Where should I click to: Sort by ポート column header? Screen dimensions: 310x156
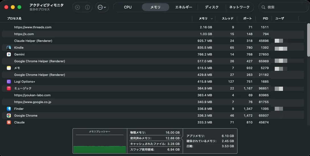pyautogui.click(x=247, y=18)
